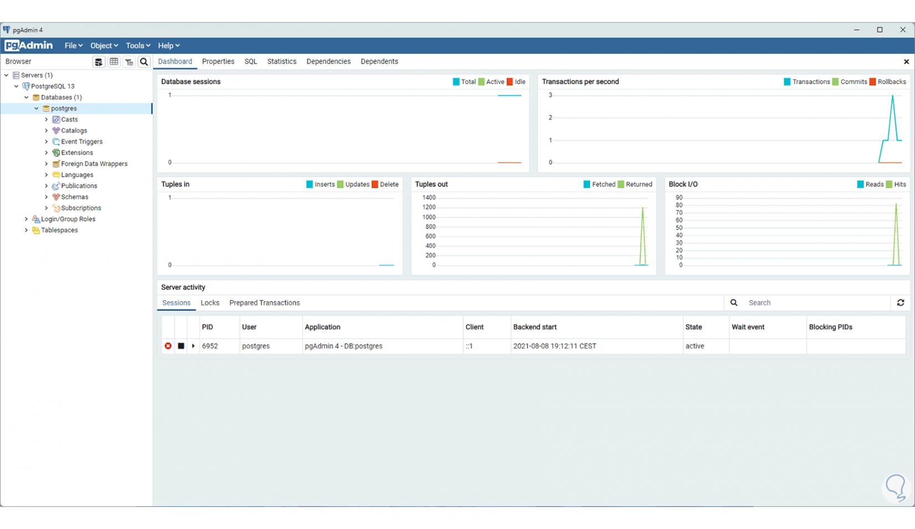
Task: Refresh the server activity list
Action: pos(901,303)
